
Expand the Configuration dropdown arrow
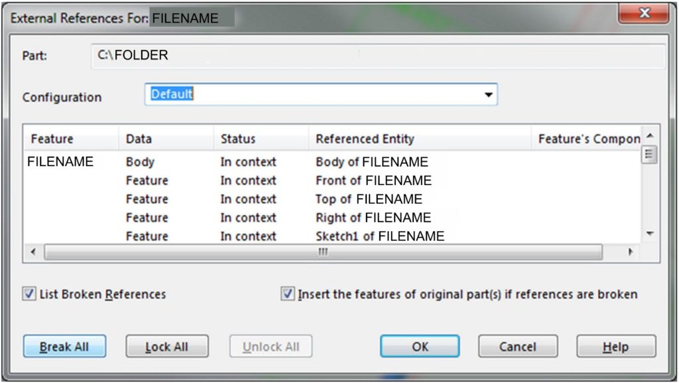[x=489, y=94]
